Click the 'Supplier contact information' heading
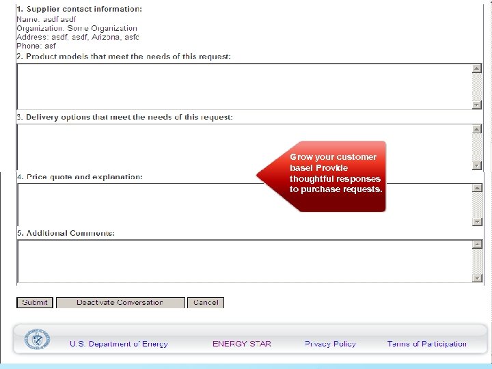492x369 pixels. pyautogui.click(x=79, y=9)
